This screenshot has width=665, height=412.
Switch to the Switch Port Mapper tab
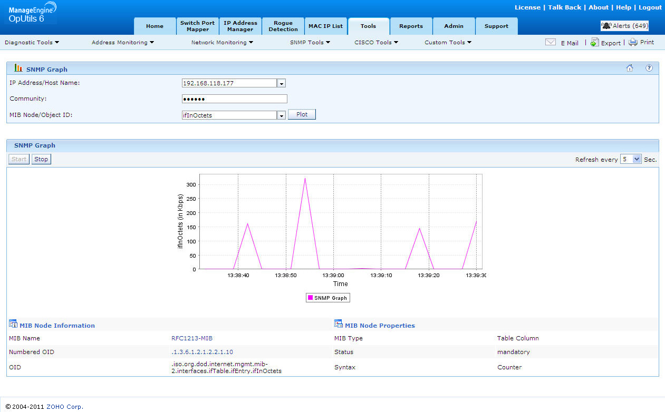click(x=197, y=26)
